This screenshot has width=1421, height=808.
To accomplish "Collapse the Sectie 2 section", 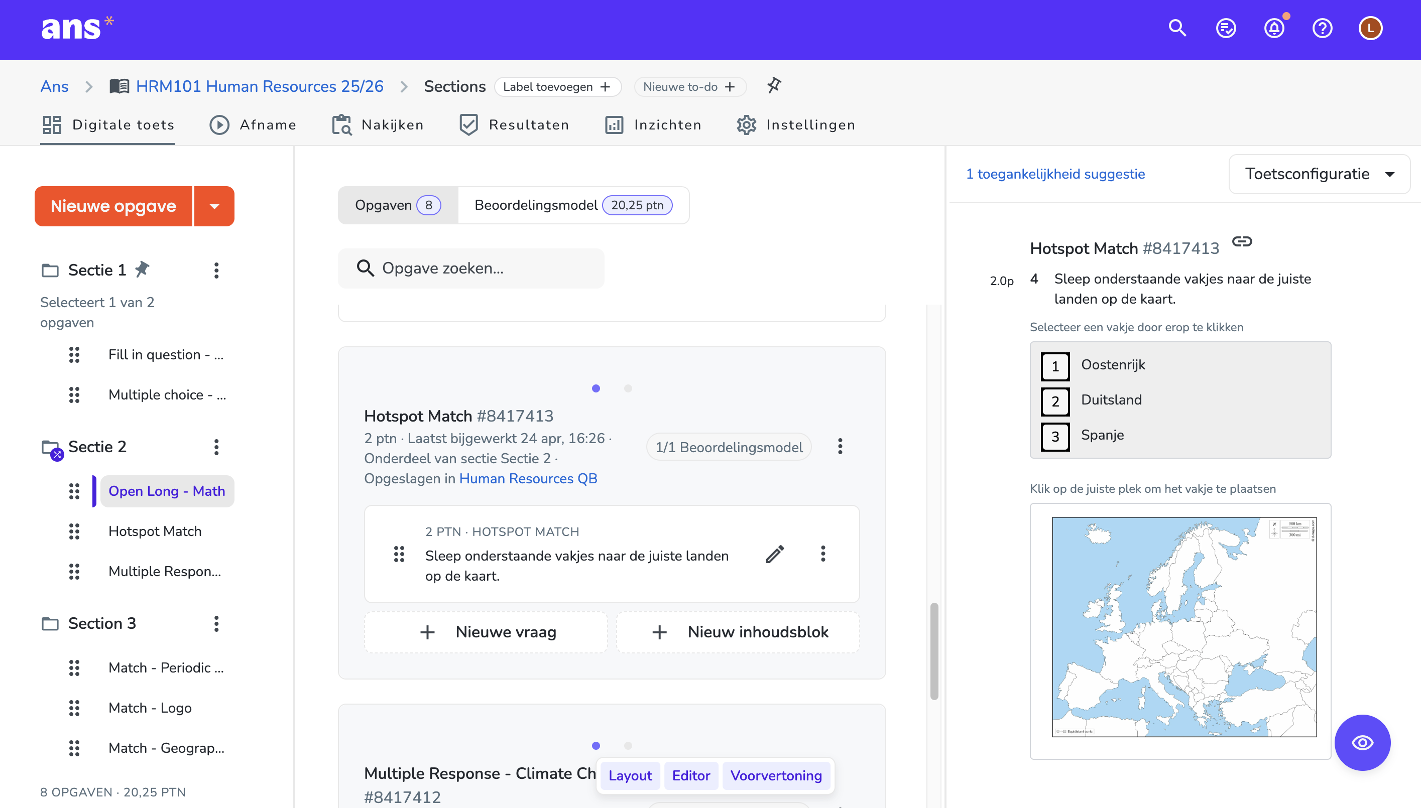I will tap(97, 447).
